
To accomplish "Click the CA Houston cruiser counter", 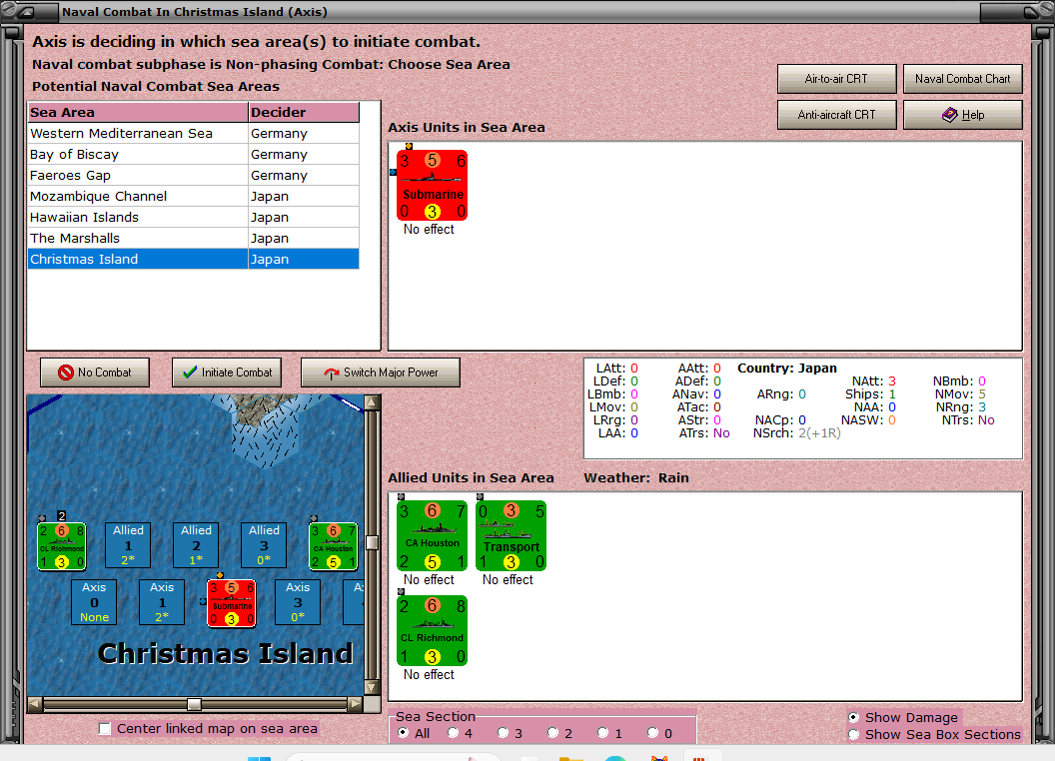I will [x=433, y=535].
